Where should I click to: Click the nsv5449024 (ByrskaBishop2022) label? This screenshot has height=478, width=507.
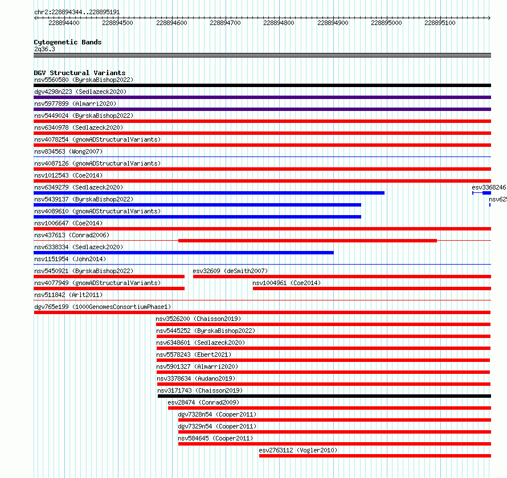84,116
